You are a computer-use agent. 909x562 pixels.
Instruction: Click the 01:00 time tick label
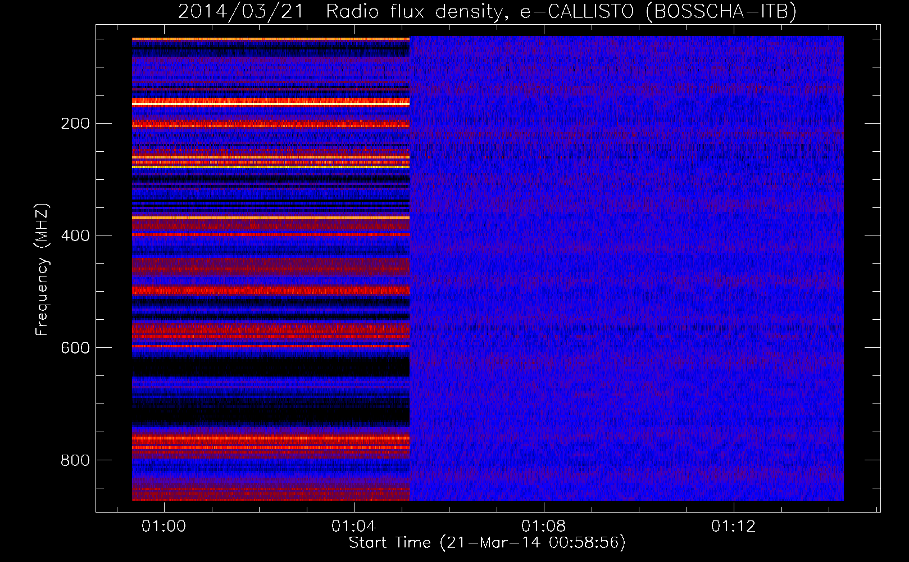(x=163, y=527)
